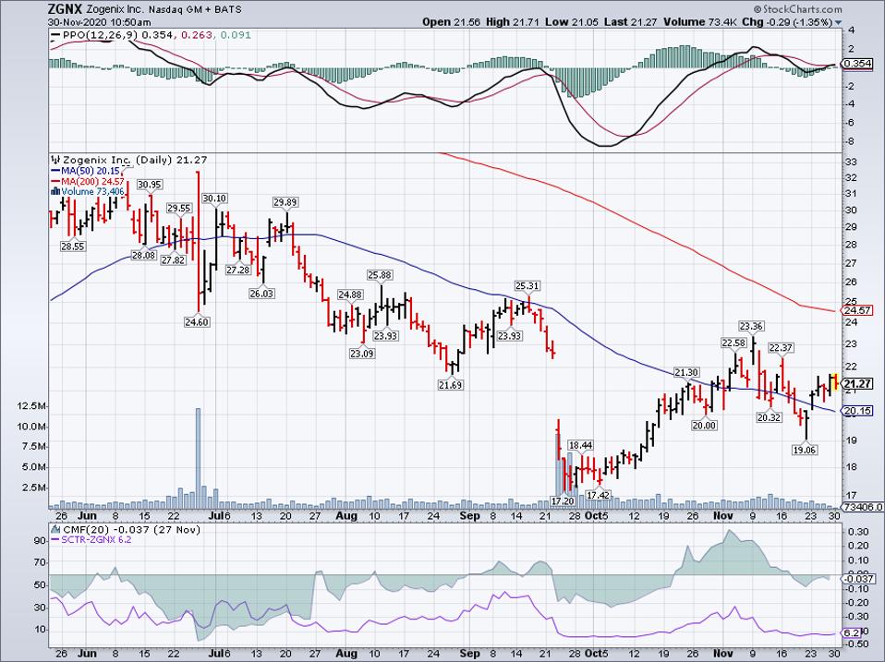Click the 28.08 price label

(x=143, y=256)
